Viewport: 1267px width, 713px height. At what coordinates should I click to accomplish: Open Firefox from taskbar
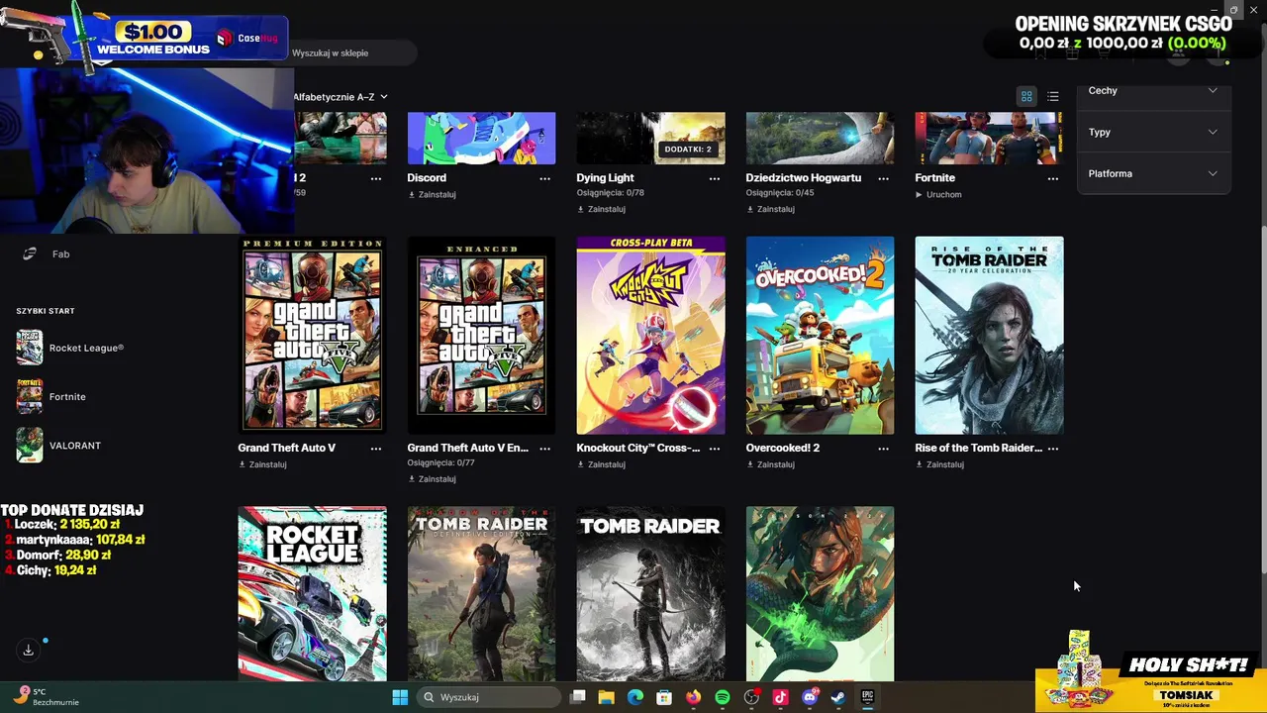coord(693,697)
